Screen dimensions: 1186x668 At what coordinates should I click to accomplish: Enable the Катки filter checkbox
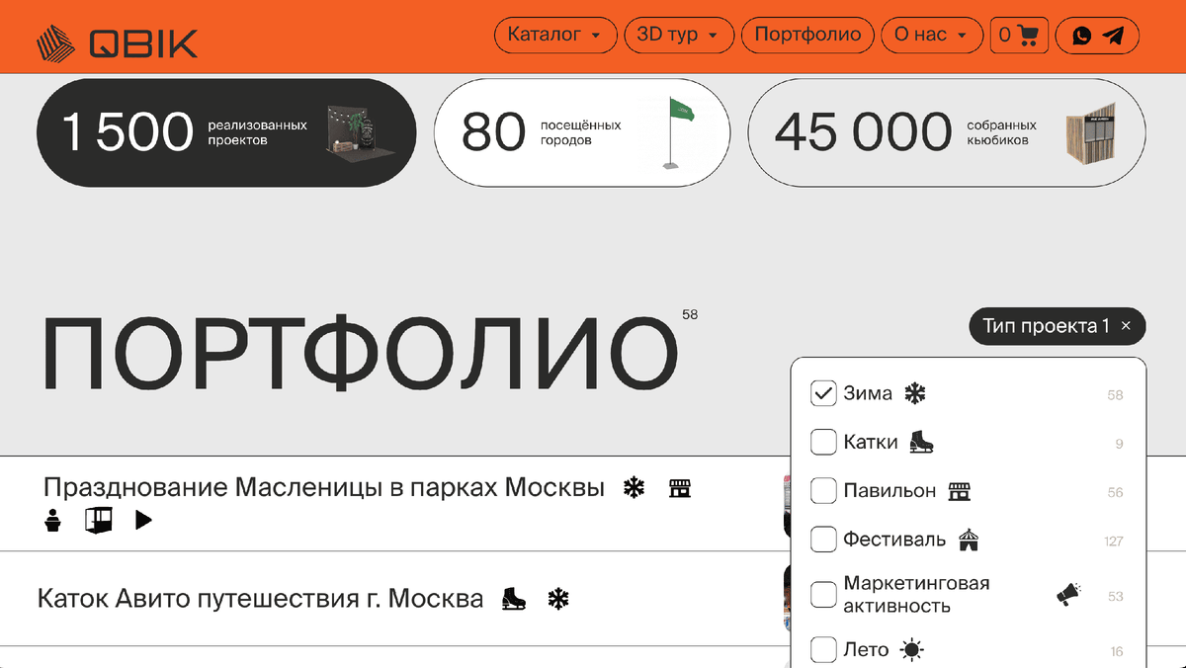coord(823,442)
